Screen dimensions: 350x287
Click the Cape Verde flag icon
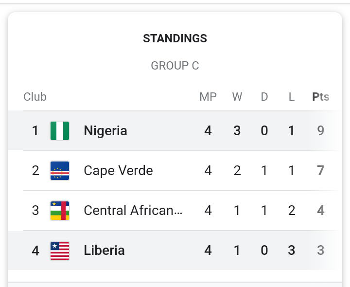pyautogui.click(x=60, y=171)
